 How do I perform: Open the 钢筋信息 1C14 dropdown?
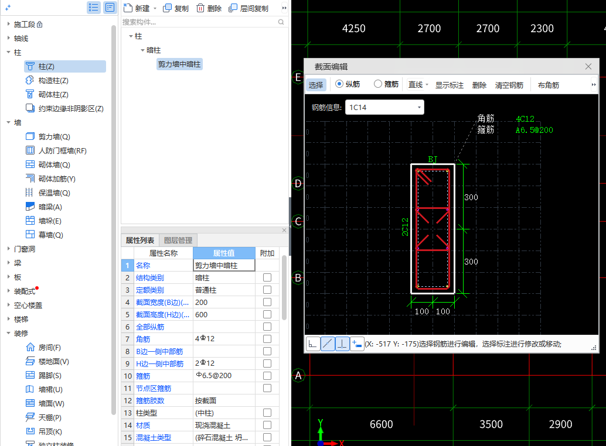tap(419, 107)
